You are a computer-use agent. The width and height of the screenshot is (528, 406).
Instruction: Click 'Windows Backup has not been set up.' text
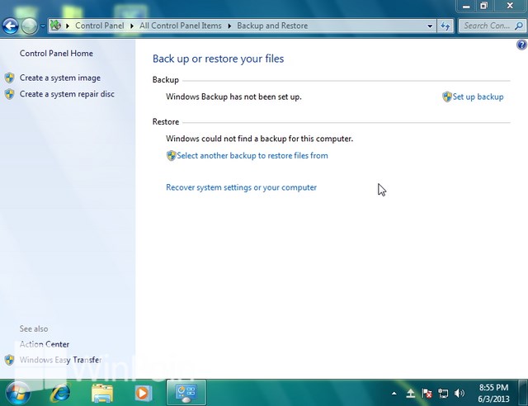233,97
